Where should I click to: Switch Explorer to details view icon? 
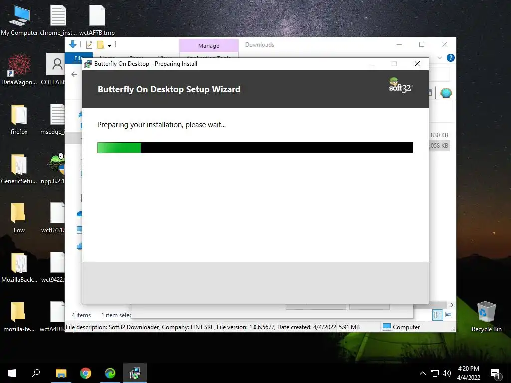[438, 315]
